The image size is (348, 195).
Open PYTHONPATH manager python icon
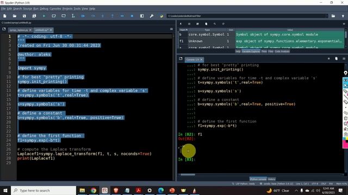[161, 16]
